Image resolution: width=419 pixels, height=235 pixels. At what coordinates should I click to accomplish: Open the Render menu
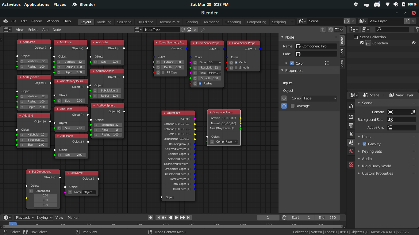pyautogui.click(x=37, y=21)
